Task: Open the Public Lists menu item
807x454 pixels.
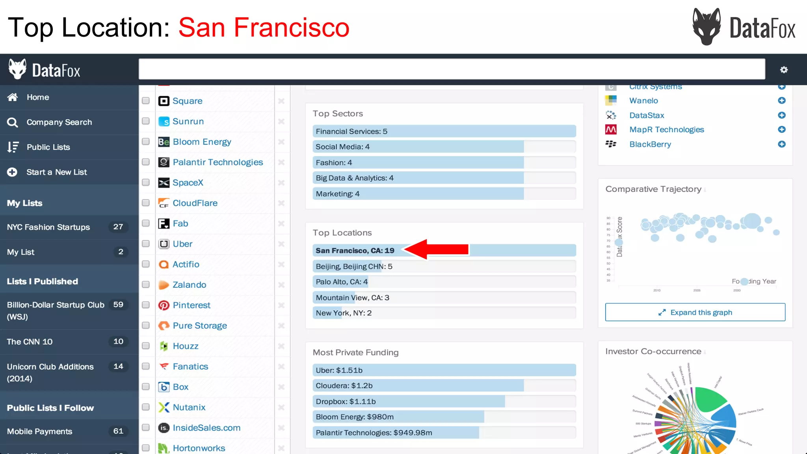Action: click(x=48, y=147)
